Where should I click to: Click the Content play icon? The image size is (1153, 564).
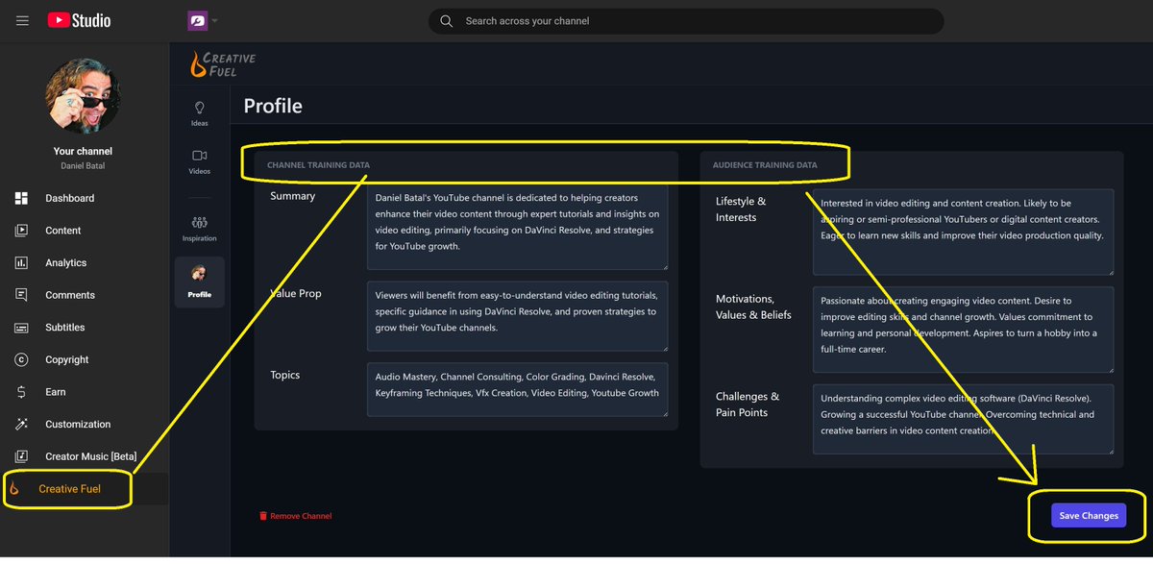[21, 231]
